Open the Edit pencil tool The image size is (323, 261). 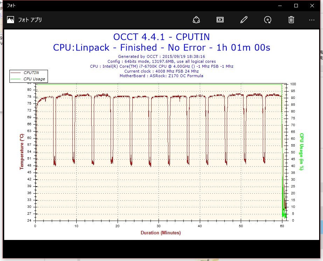point(244,20)
